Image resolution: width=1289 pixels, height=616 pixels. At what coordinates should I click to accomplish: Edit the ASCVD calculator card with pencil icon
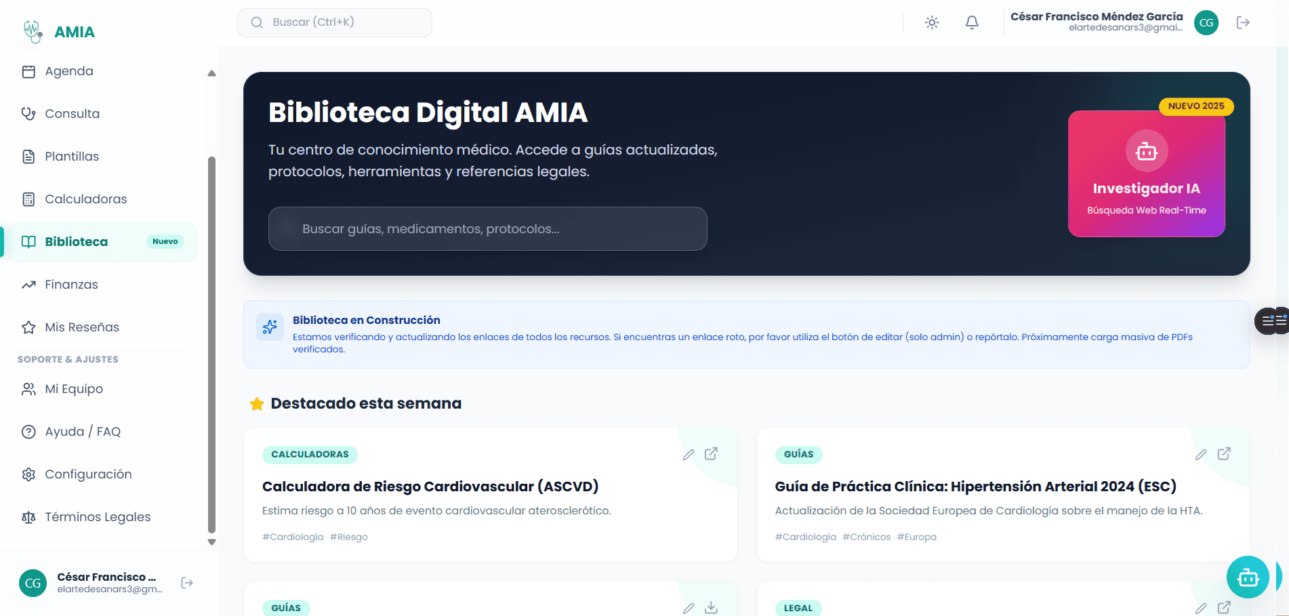pyautogui.click(x=689, y=454)
